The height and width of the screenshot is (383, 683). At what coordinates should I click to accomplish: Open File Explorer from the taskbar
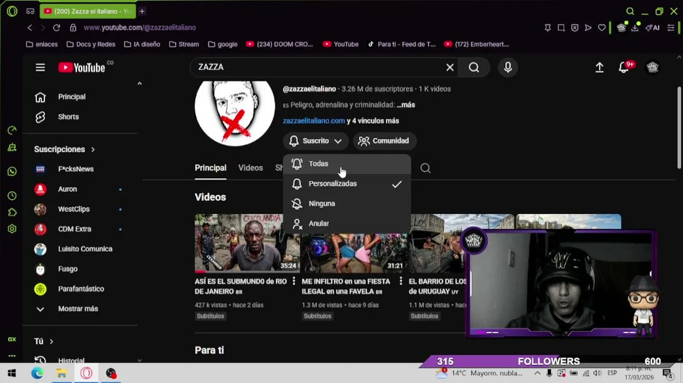click(62, 373)
